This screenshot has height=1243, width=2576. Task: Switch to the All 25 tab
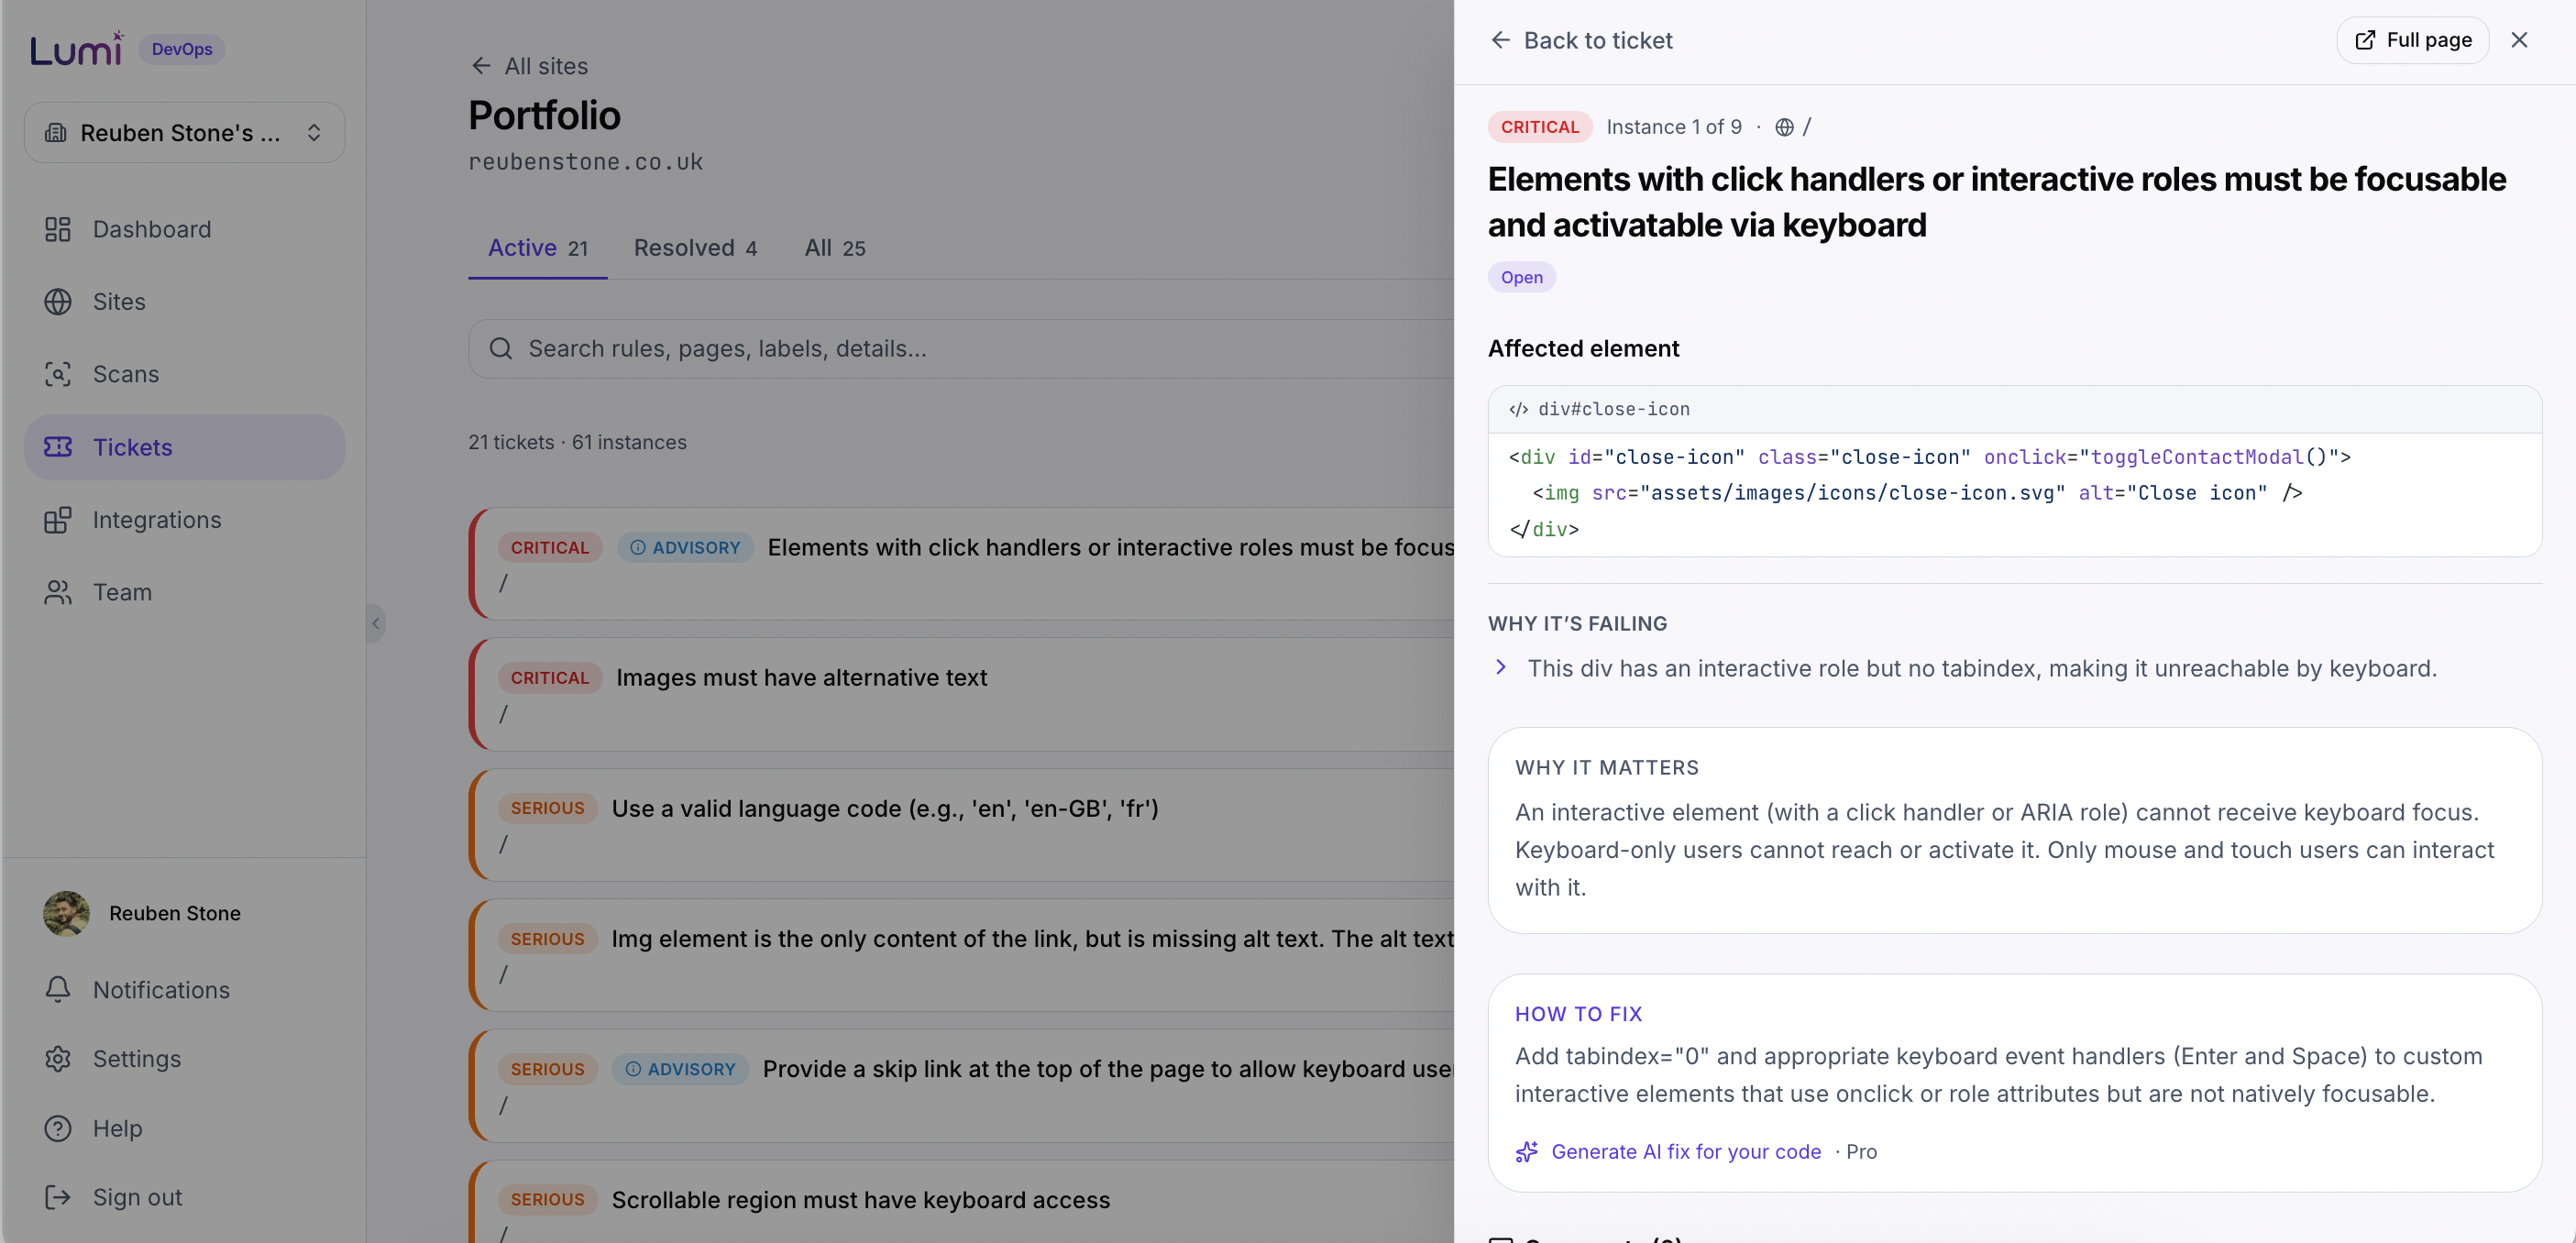tap(835, 248)
